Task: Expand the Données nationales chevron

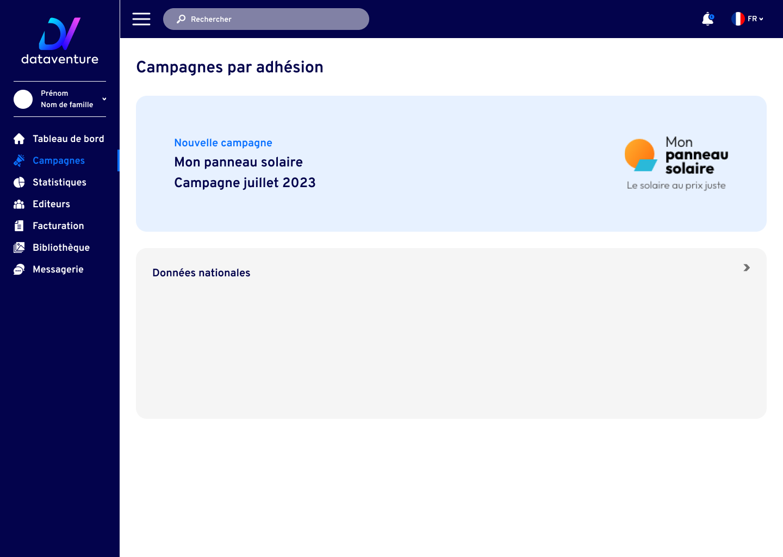Action: pyautogui.click(x=747, y=268)
